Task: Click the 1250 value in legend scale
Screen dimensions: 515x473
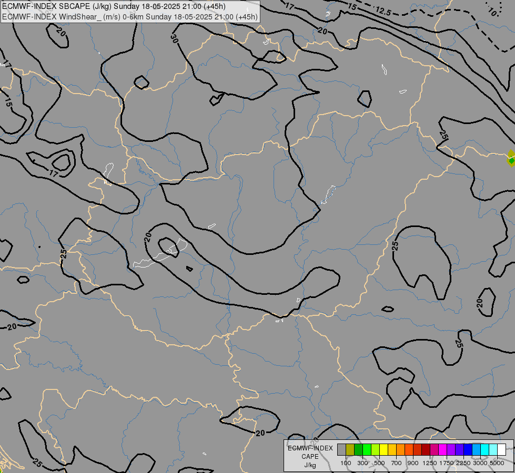Action: [430, 463]
